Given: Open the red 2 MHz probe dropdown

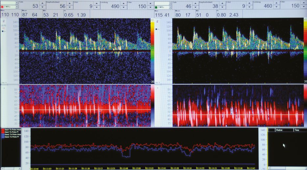Looking at the screenshot, I should [17, 7].
